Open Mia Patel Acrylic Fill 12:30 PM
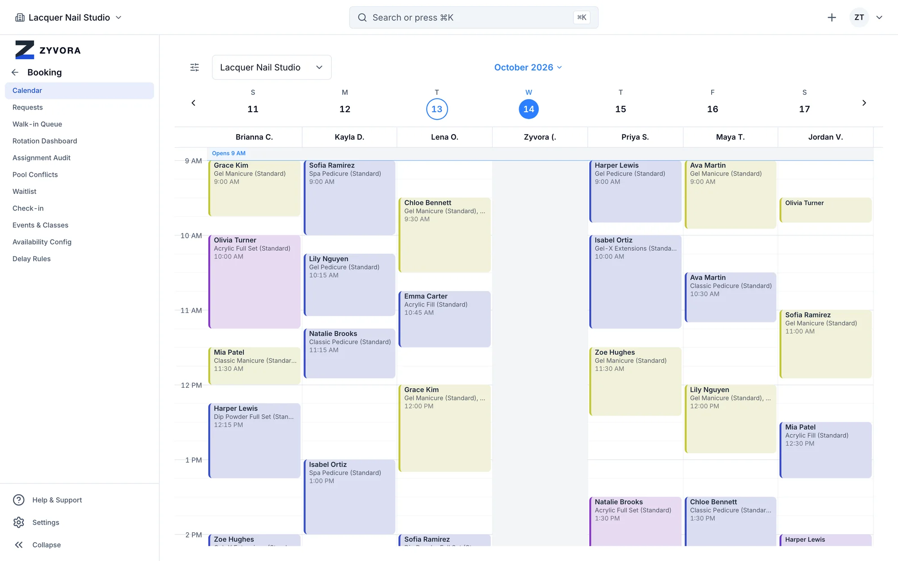 pos(825,450)
